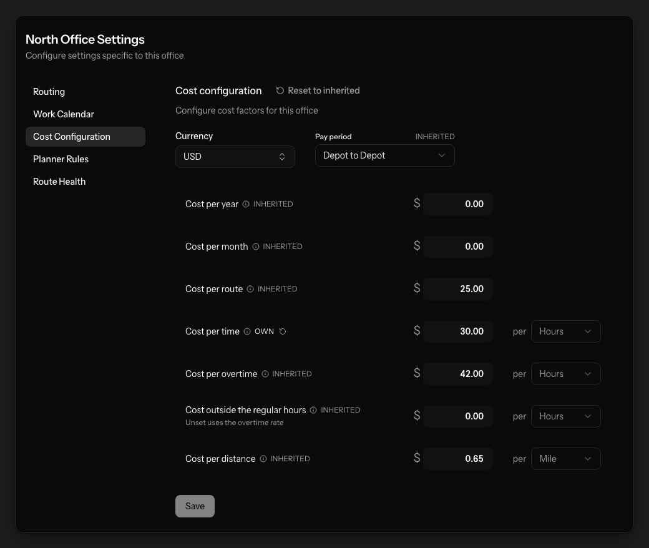Screen dimensions: 649x548
Task: Click info icon beside Cost per time
Action: [247, 331]
